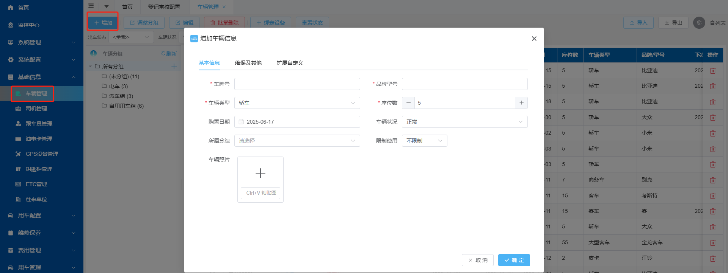
Task: Click the gear settings icon near 导出
Action: pyautogui.click(x=699, y=23)
